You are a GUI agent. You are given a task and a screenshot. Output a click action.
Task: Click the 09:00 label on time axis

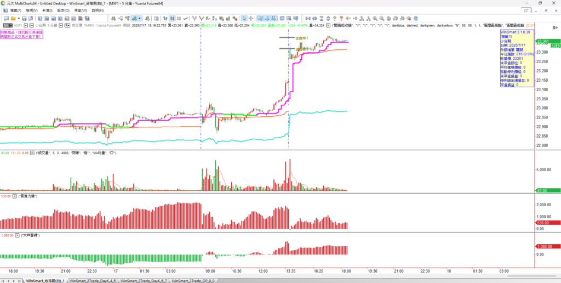click(x=210, y=271)
